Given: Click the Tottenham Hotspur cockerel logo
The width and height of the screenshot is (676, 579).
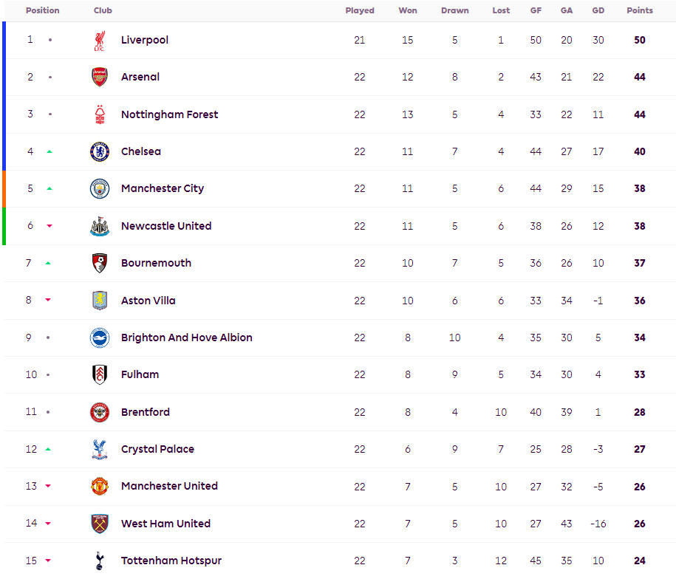Looking at the screenshot, I should click(100, 561).
